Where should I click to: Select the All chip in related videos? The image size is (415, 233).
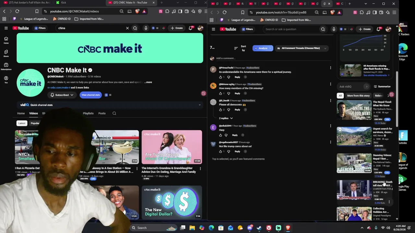coord(340,95)
